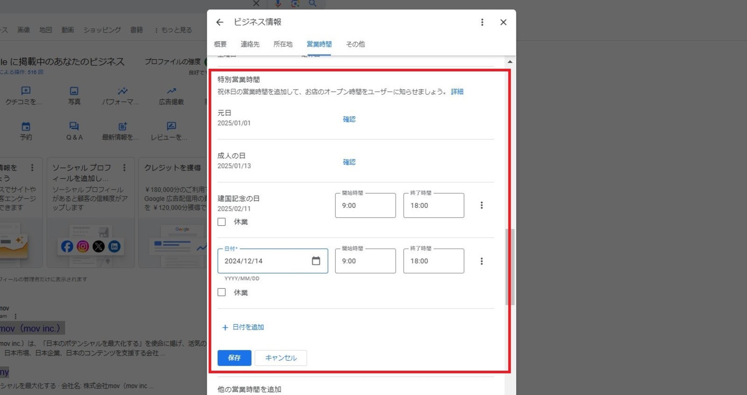Open more options for 建国記念の日 row
Screen dimensions: 747x395
(481, 205)
